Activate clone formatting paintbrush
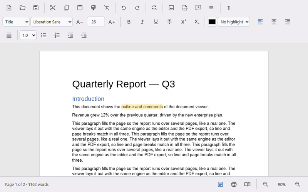 click(x=93, y=8)
